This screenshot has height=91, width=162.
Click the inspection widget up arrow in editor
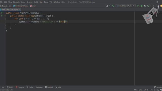(x=159, y=13)
